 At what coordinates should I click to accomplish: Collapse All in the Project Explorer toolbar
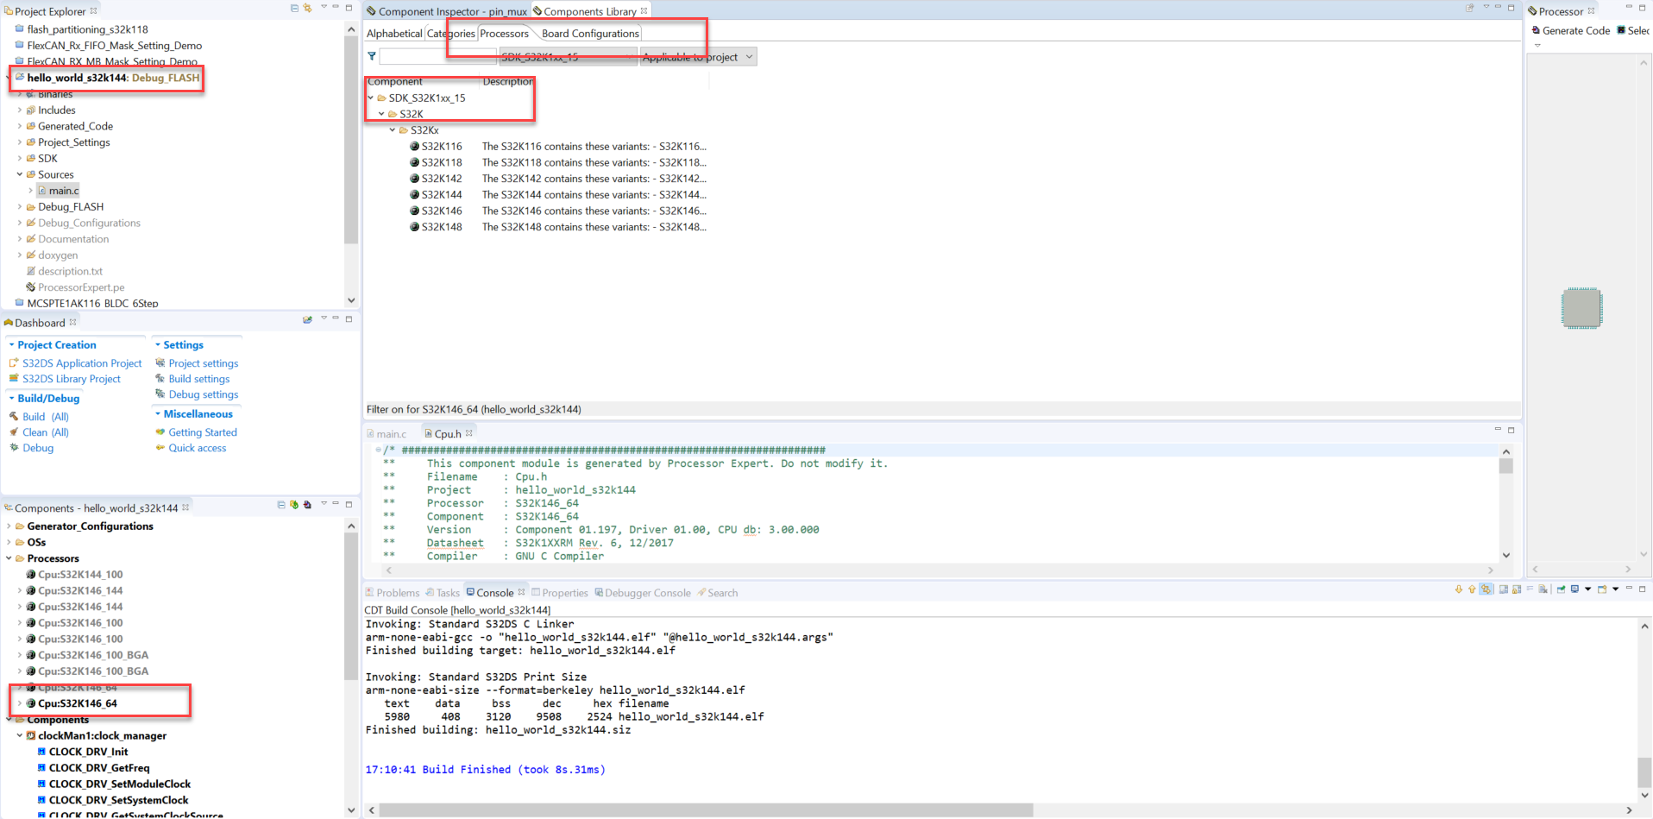(x=294, y=7)
